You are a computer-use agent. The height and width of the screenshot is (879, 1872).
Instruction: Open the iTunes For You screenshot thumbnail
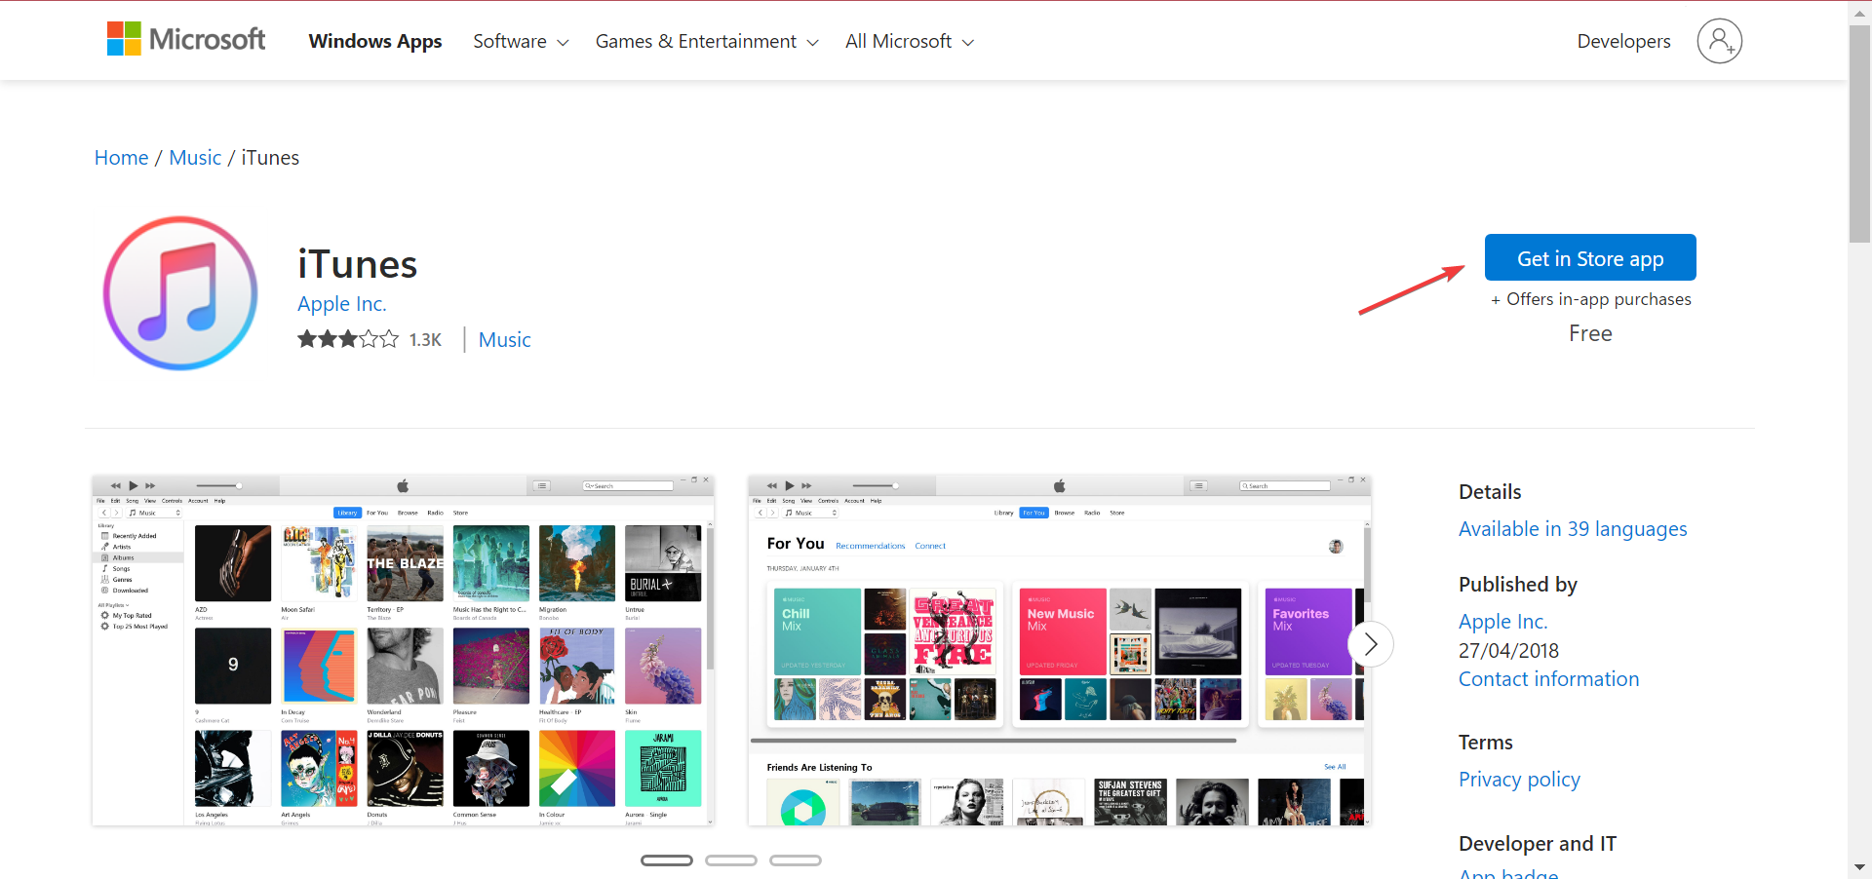tap(1060, 651)
